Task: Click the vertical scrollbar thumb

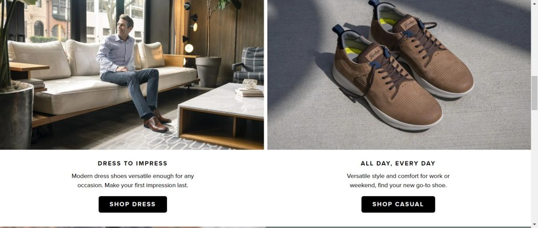Action: point(534,93)
